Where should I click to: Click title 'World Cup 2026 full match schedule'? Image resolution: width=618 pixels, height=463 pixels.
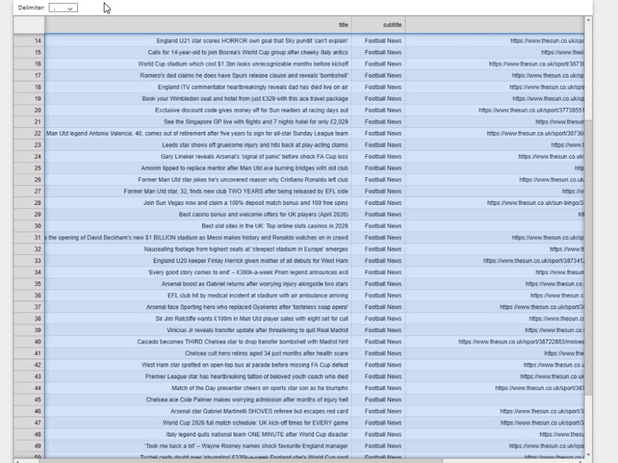255,423
